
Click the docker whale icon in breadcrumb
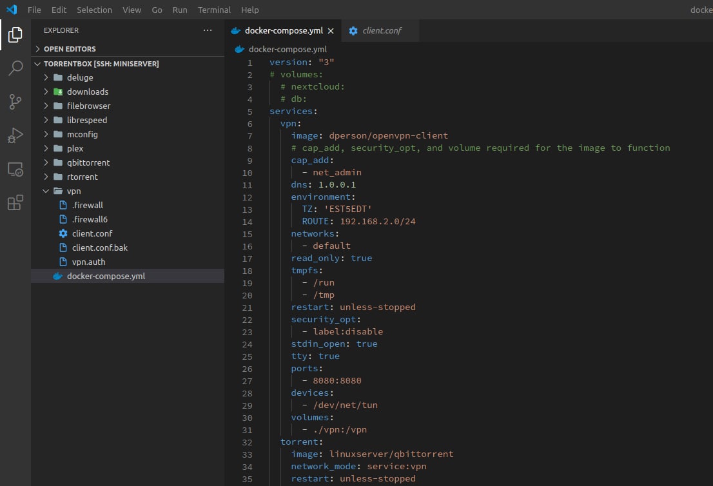click(240, 49)
